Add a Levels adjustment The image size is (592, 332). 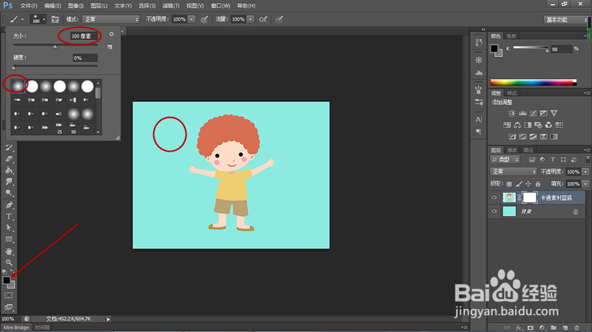coord(522,113)
